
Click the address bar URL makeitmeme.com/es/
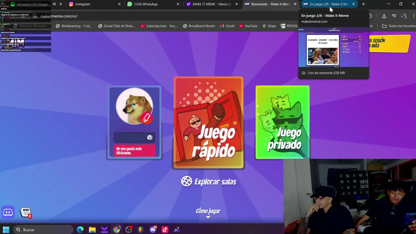[59, 16]
